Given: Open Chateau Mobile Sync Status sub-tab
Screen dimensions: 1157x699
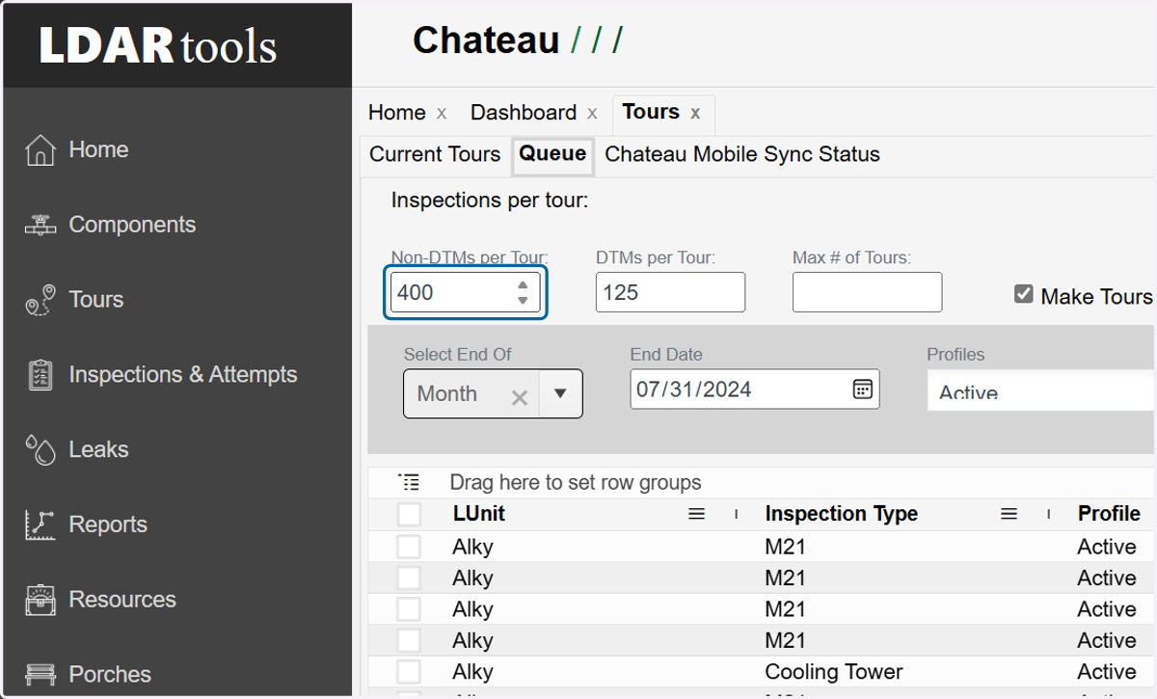Looking at the screenshot, I should pos(742,154).
